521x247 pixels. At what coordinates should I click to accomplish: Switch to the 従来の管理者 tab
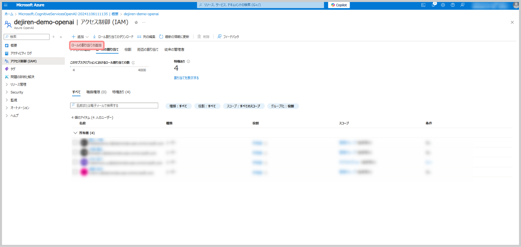[174, 49]
